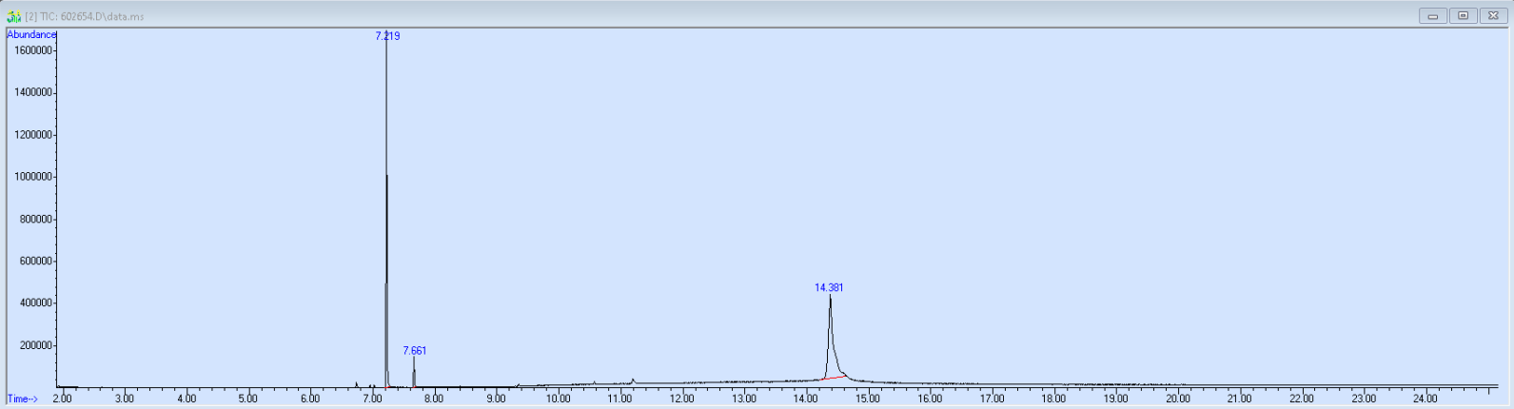This screenshot has height=409, width=1514.
Task: Click the 10.00 time axis label
Action: pyautogui.click(x=558, y=399)
